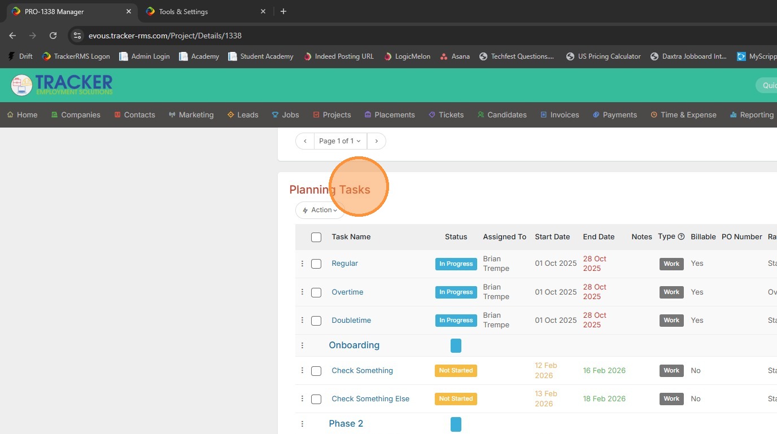The height and width of the screenshot is (434, 777).
Task: Expand the Page 1 of 1 dropdown
Action: coord(340,141)
